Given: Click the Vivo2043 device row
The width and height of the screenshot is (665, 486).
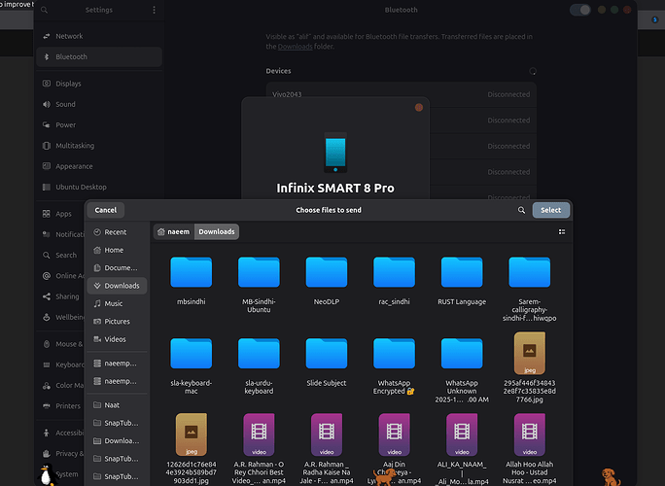Looking at the screenshot, I should pos(401,94).
